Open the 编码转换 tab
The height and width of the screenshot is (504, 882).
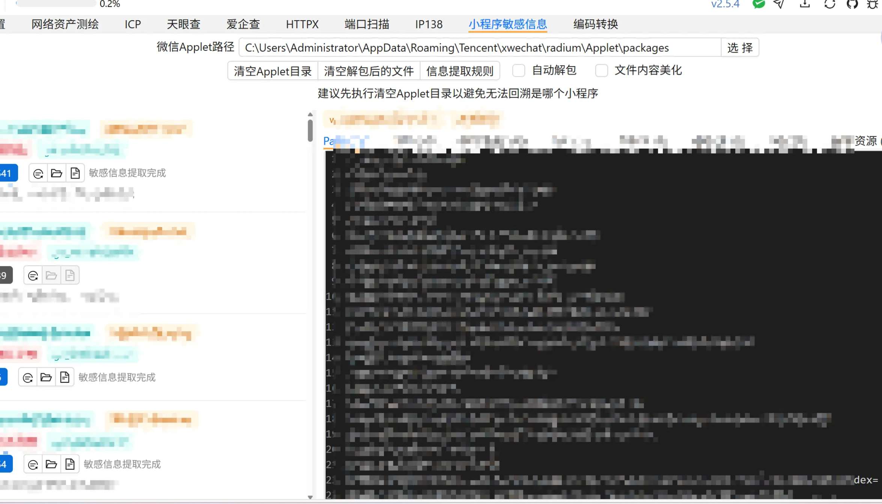pos(595,24)
